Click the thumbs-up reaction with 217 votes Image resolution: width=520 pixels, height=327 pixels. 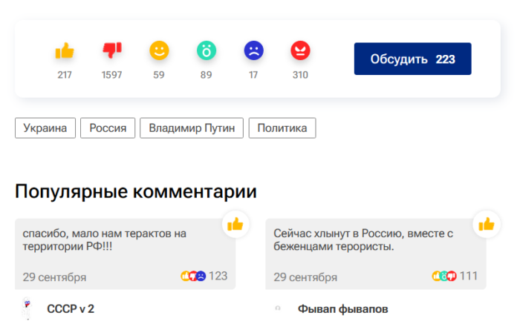click(65, 50)
